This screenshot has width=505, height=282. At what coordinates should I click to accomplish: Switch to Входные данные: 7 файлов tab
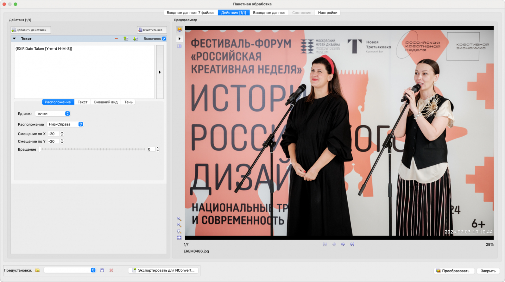tap(190, 13)
